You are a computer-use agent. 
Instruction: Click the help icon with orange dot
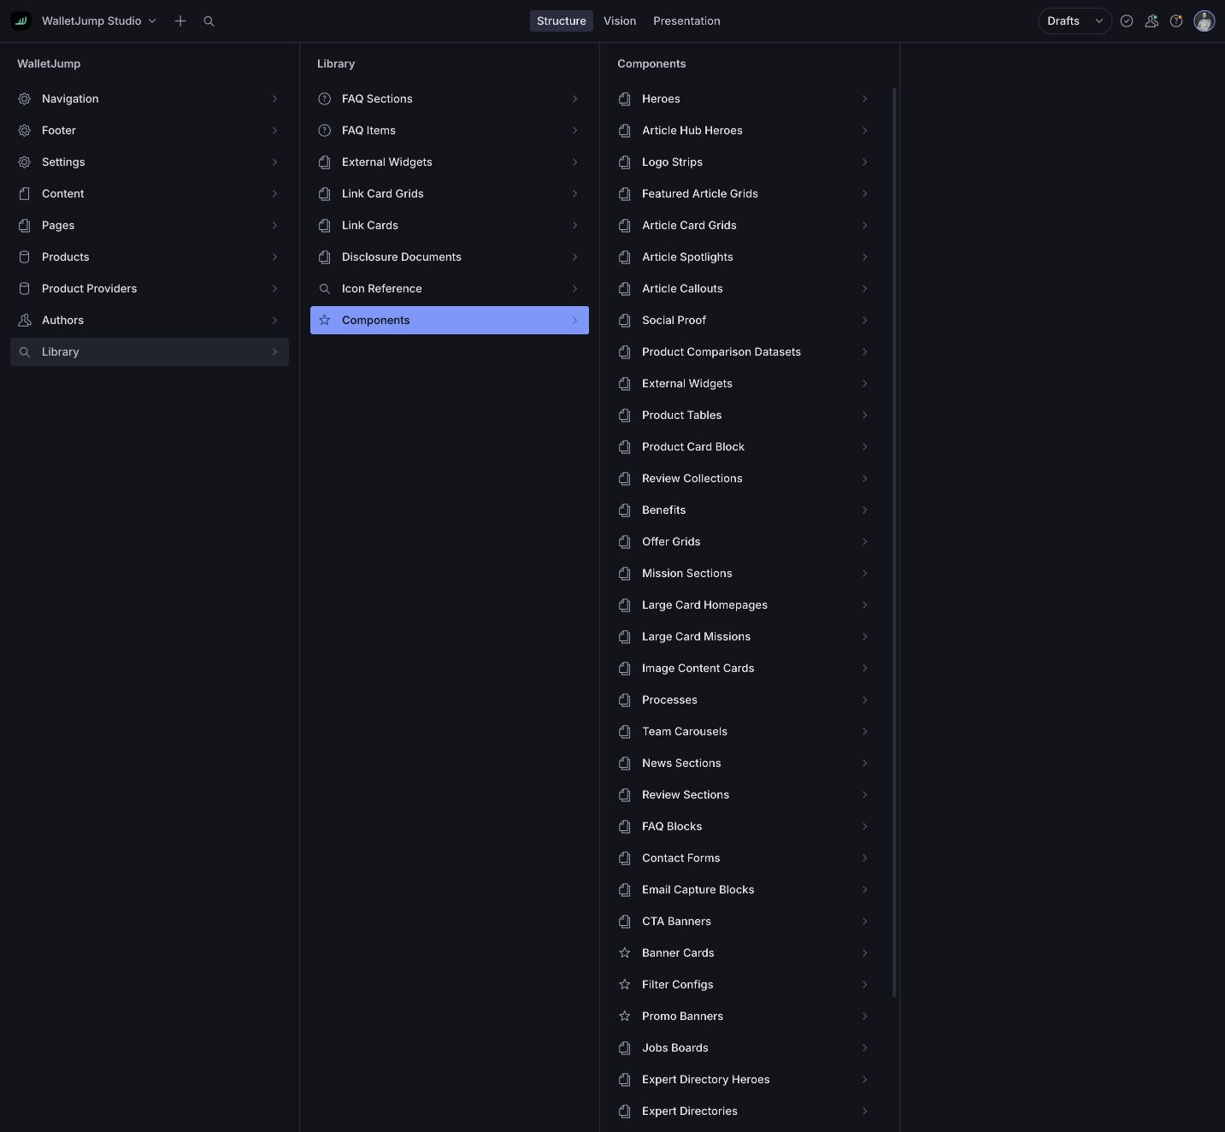(x=1176, y=21)
